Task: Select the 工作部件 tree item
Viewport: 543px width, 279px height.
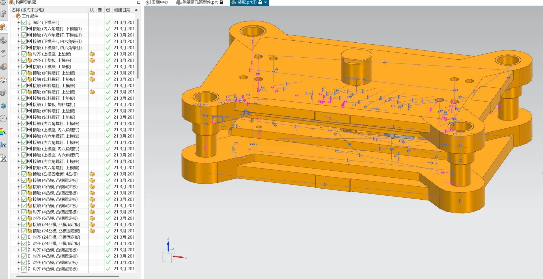Action: (x=30, y=16)
